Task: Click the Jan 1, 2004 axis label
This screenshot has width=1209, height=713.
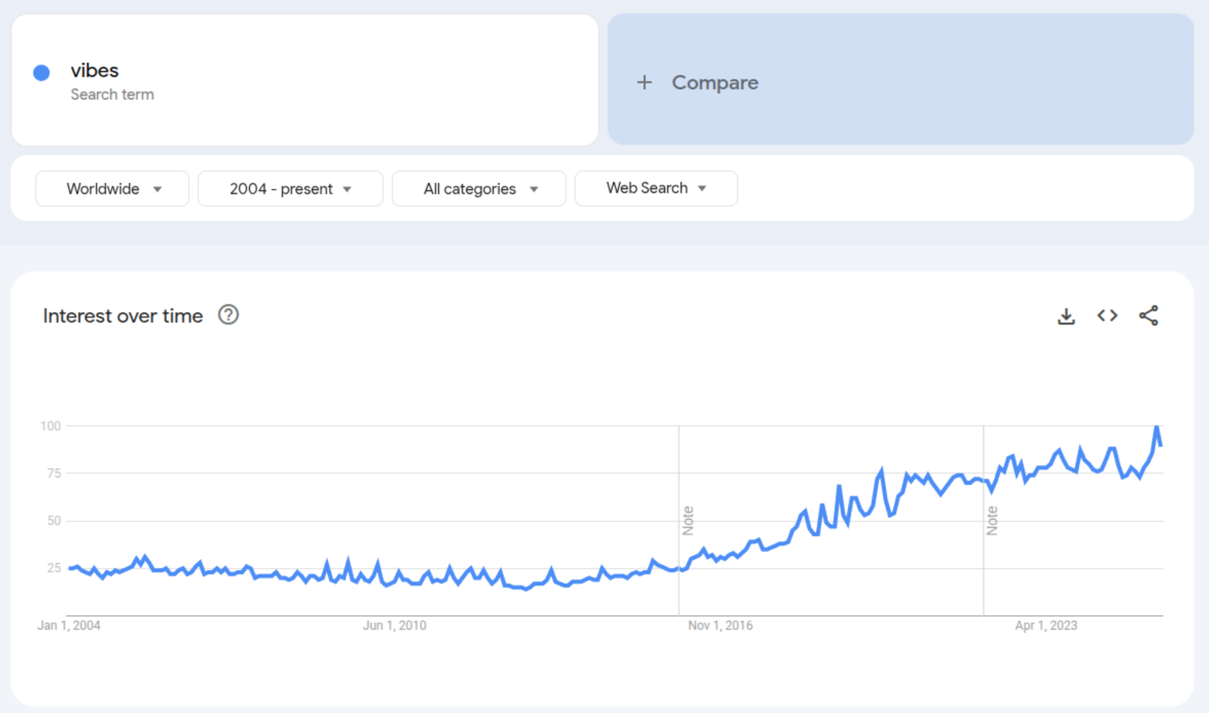Action: [x=68, y=625]
